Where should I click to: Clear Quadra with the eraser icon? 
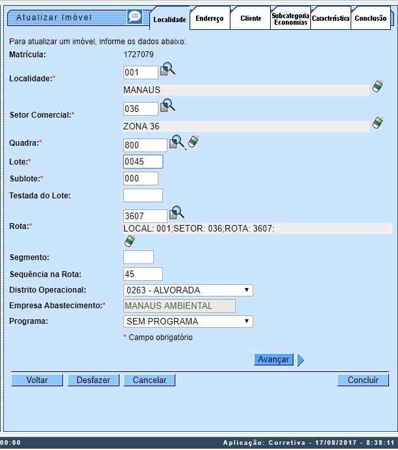193,142
